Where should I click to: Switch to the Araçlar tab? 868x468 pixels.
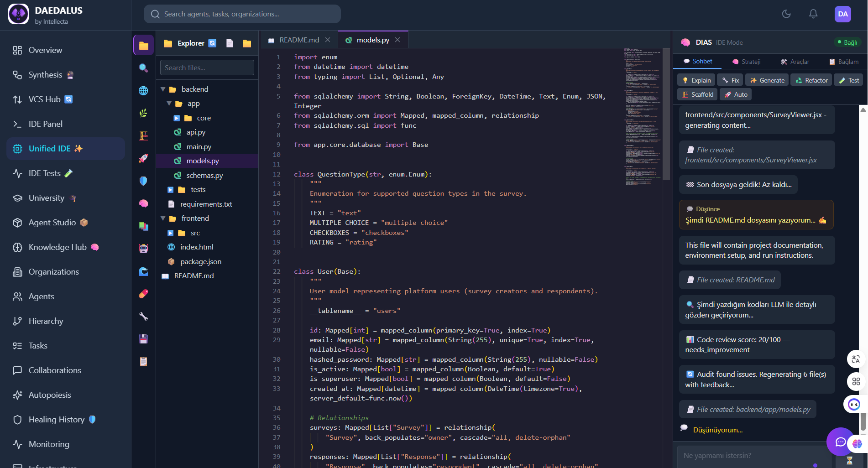(795, 62)
